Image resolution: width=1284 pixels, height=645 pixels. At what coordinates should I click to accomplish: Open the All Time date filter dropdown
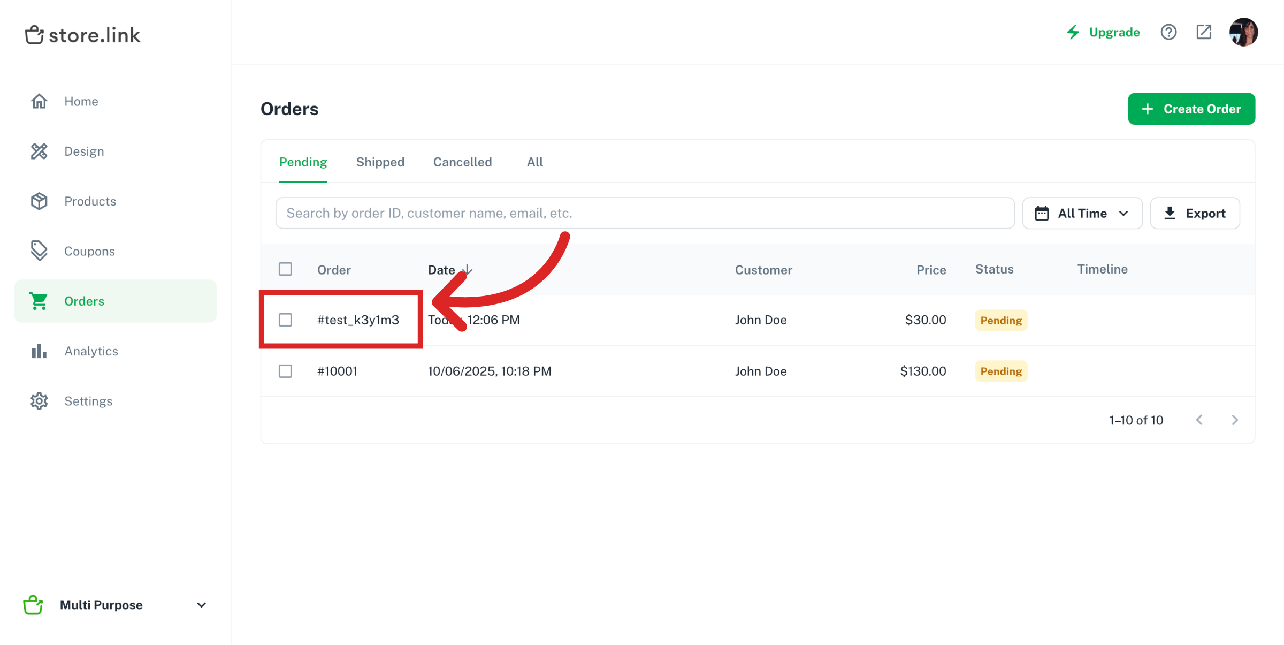(x=1082, y=213)
